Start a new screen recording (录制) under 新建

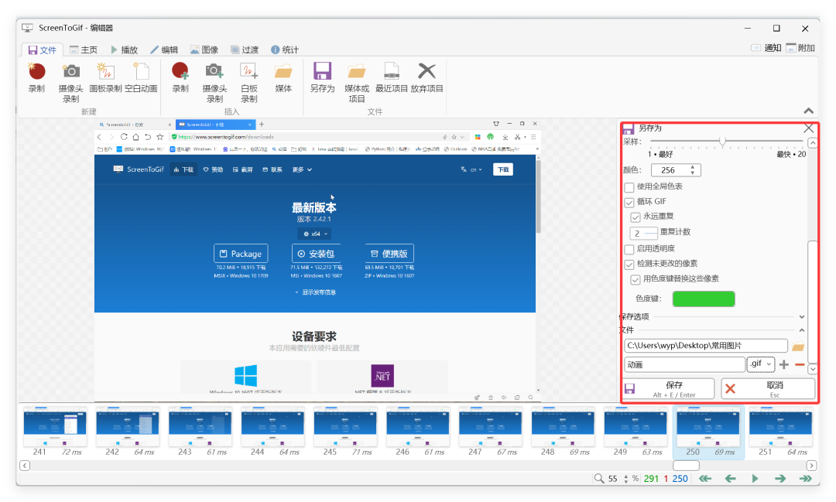(x=37, y=78)
